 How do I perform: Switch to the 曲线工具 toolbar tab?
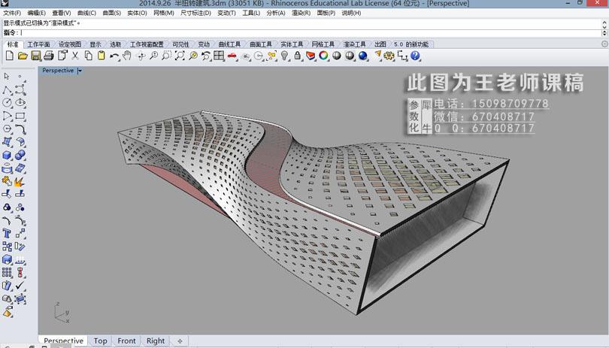pyautogui.click(x=229, y=44)
